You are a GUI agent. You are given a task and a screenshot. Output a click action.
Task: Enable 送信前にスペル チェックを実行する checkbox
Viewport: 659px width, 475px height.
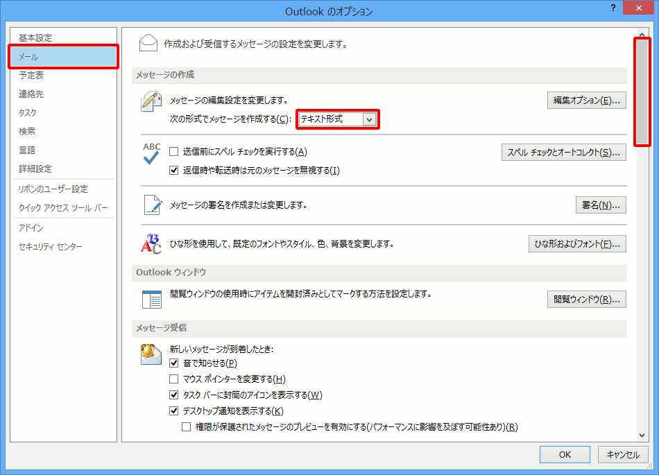[x=173, y=152]
